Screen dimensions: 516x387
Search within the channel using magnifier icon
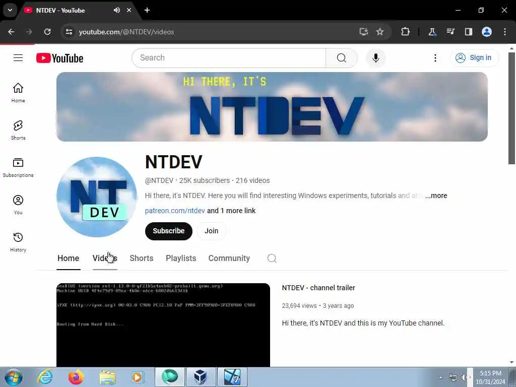pos(272,259)
